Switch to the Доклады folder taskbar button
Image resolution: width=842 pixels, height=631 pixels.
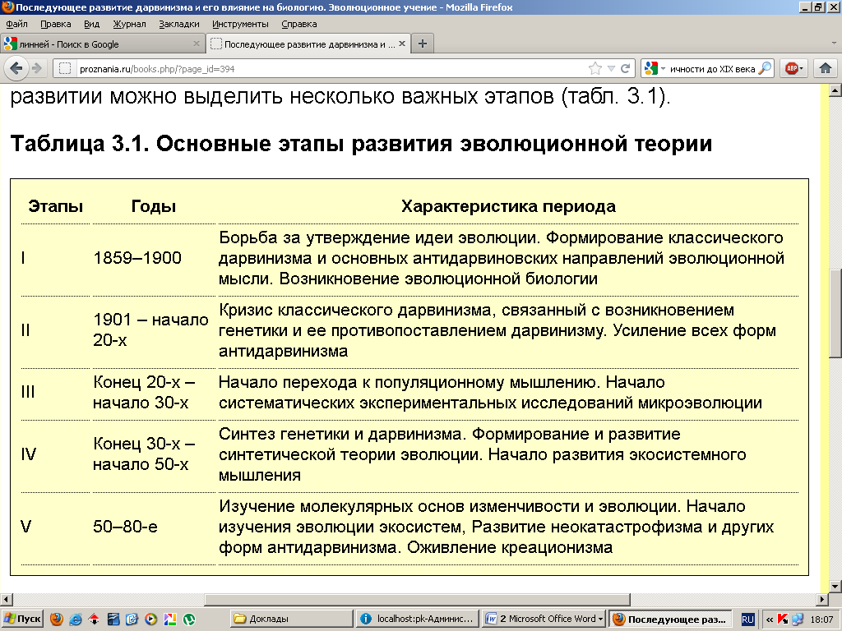(x=292, y=619)
